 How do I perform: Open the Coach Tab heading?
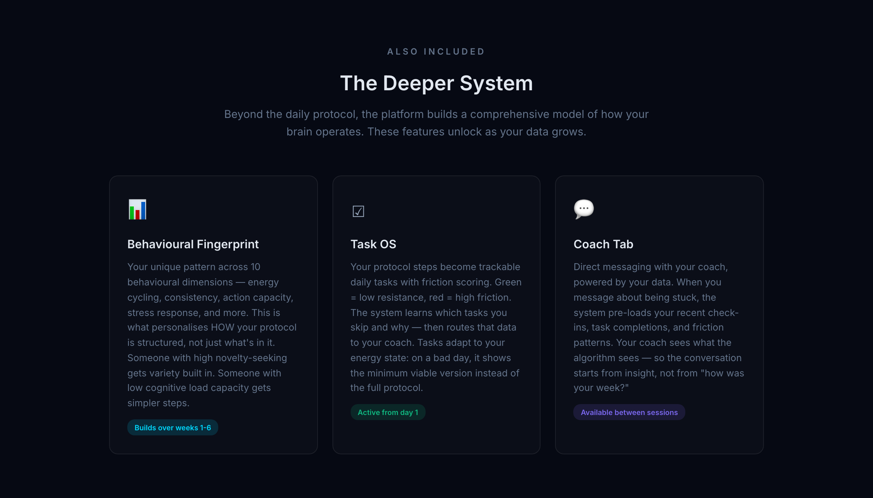pos(603,244)
